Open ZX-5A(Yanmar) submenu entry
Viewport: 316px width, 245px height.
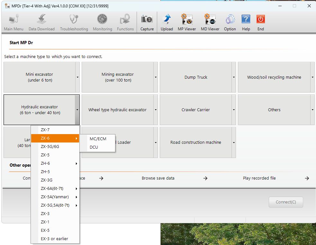click(55, 197)
